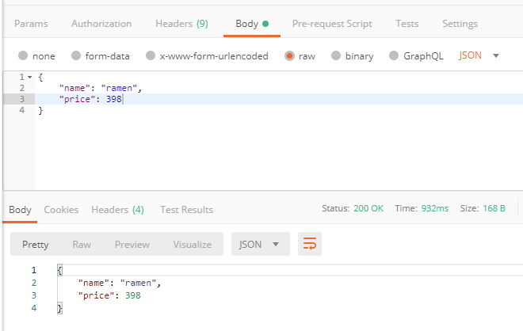Image resolution: width=523 pixels, height=331 pixels.
Task: Click the 200 OK status value
Action: click(368, 208)
